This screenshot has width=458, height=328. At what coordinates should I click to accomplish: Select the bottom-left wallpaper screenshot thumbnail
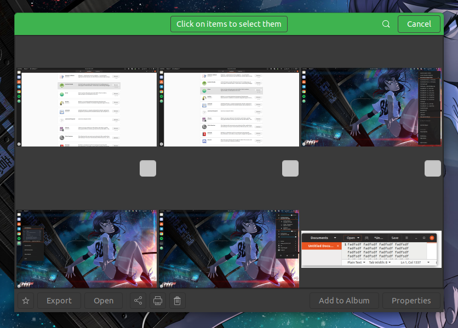[x=87, y=249]
